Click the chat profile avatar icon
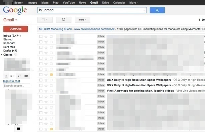This screenshot has height=132, width=205. (6, 76)
